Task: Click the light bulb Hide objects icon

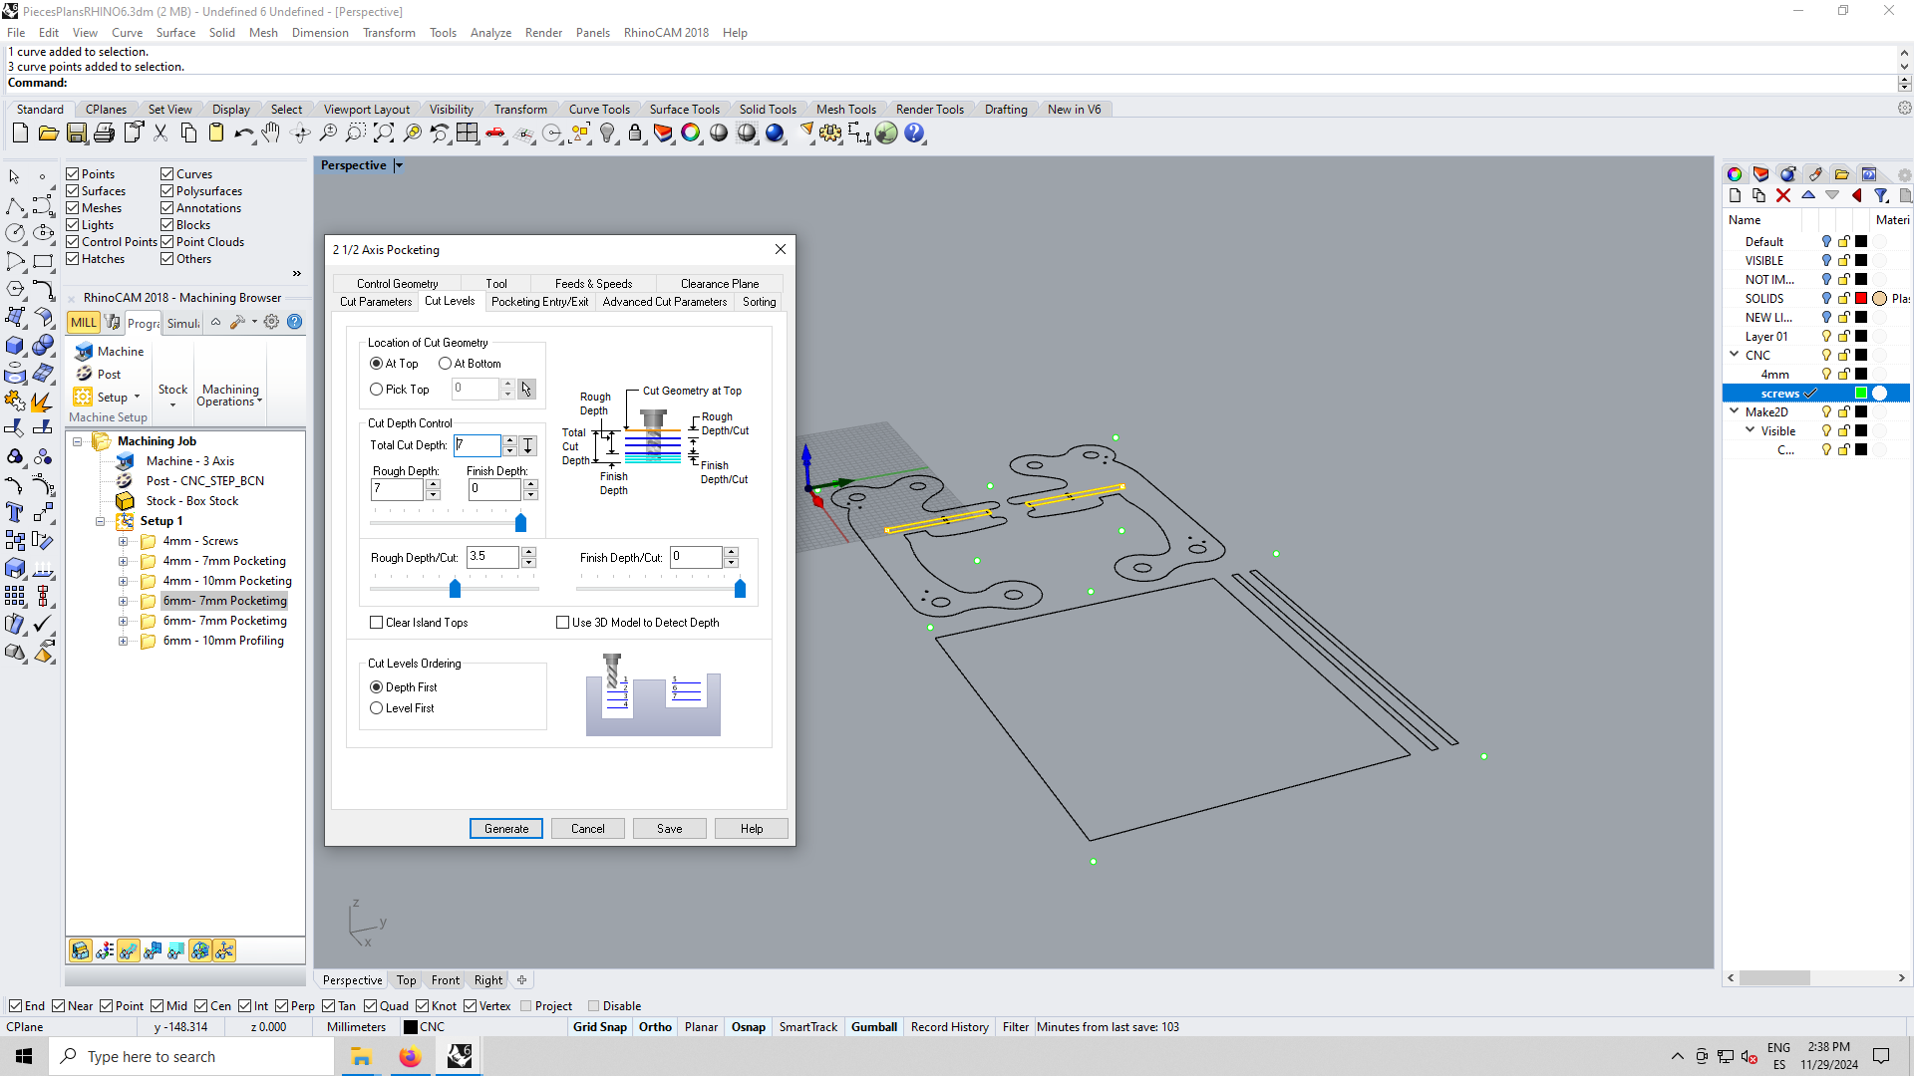Action: (607, 133)
